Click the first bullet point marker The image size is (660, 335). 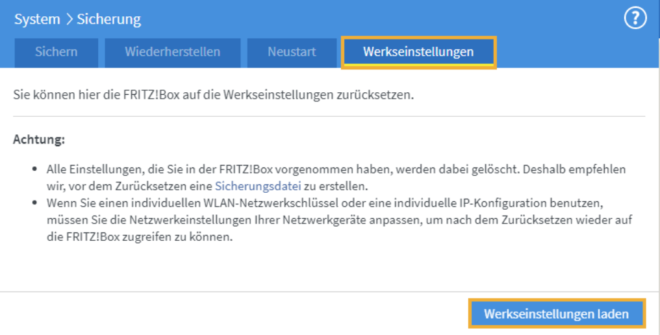point(35,170)
